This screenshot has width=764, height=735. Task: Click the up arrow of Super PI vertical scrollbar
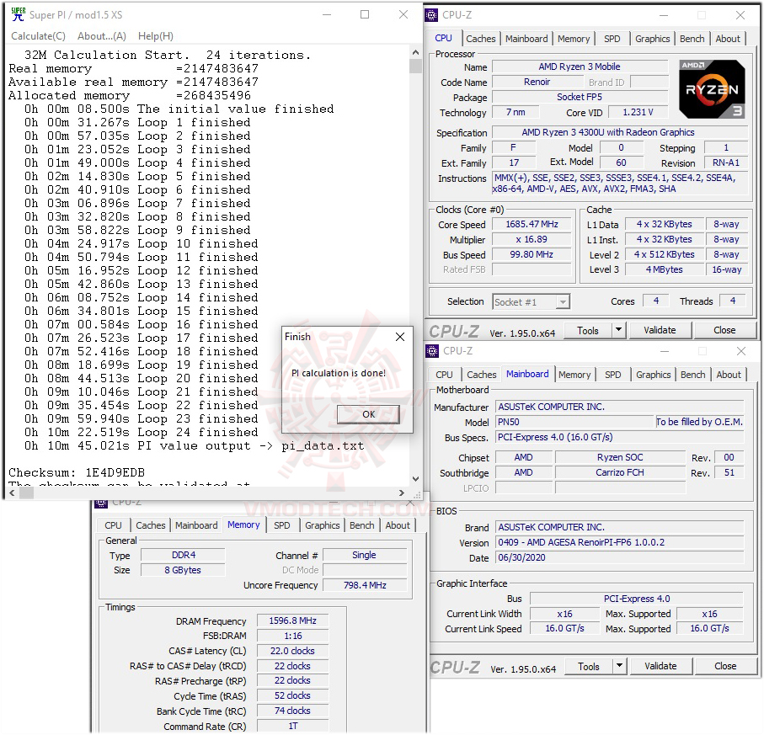click(x=415, y=52)
